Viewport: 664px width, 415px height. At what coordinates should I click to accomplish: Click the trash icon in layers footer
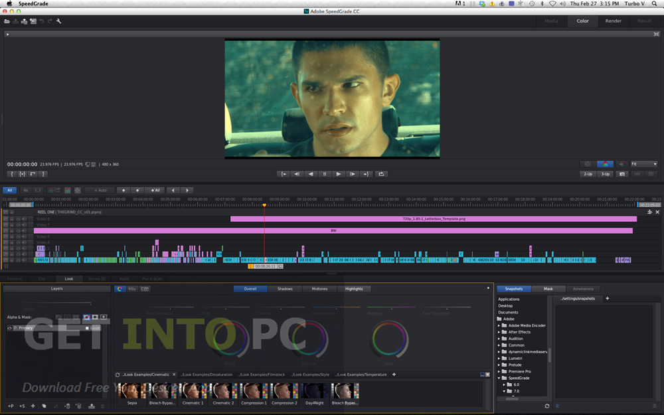(x=102, y=406)
